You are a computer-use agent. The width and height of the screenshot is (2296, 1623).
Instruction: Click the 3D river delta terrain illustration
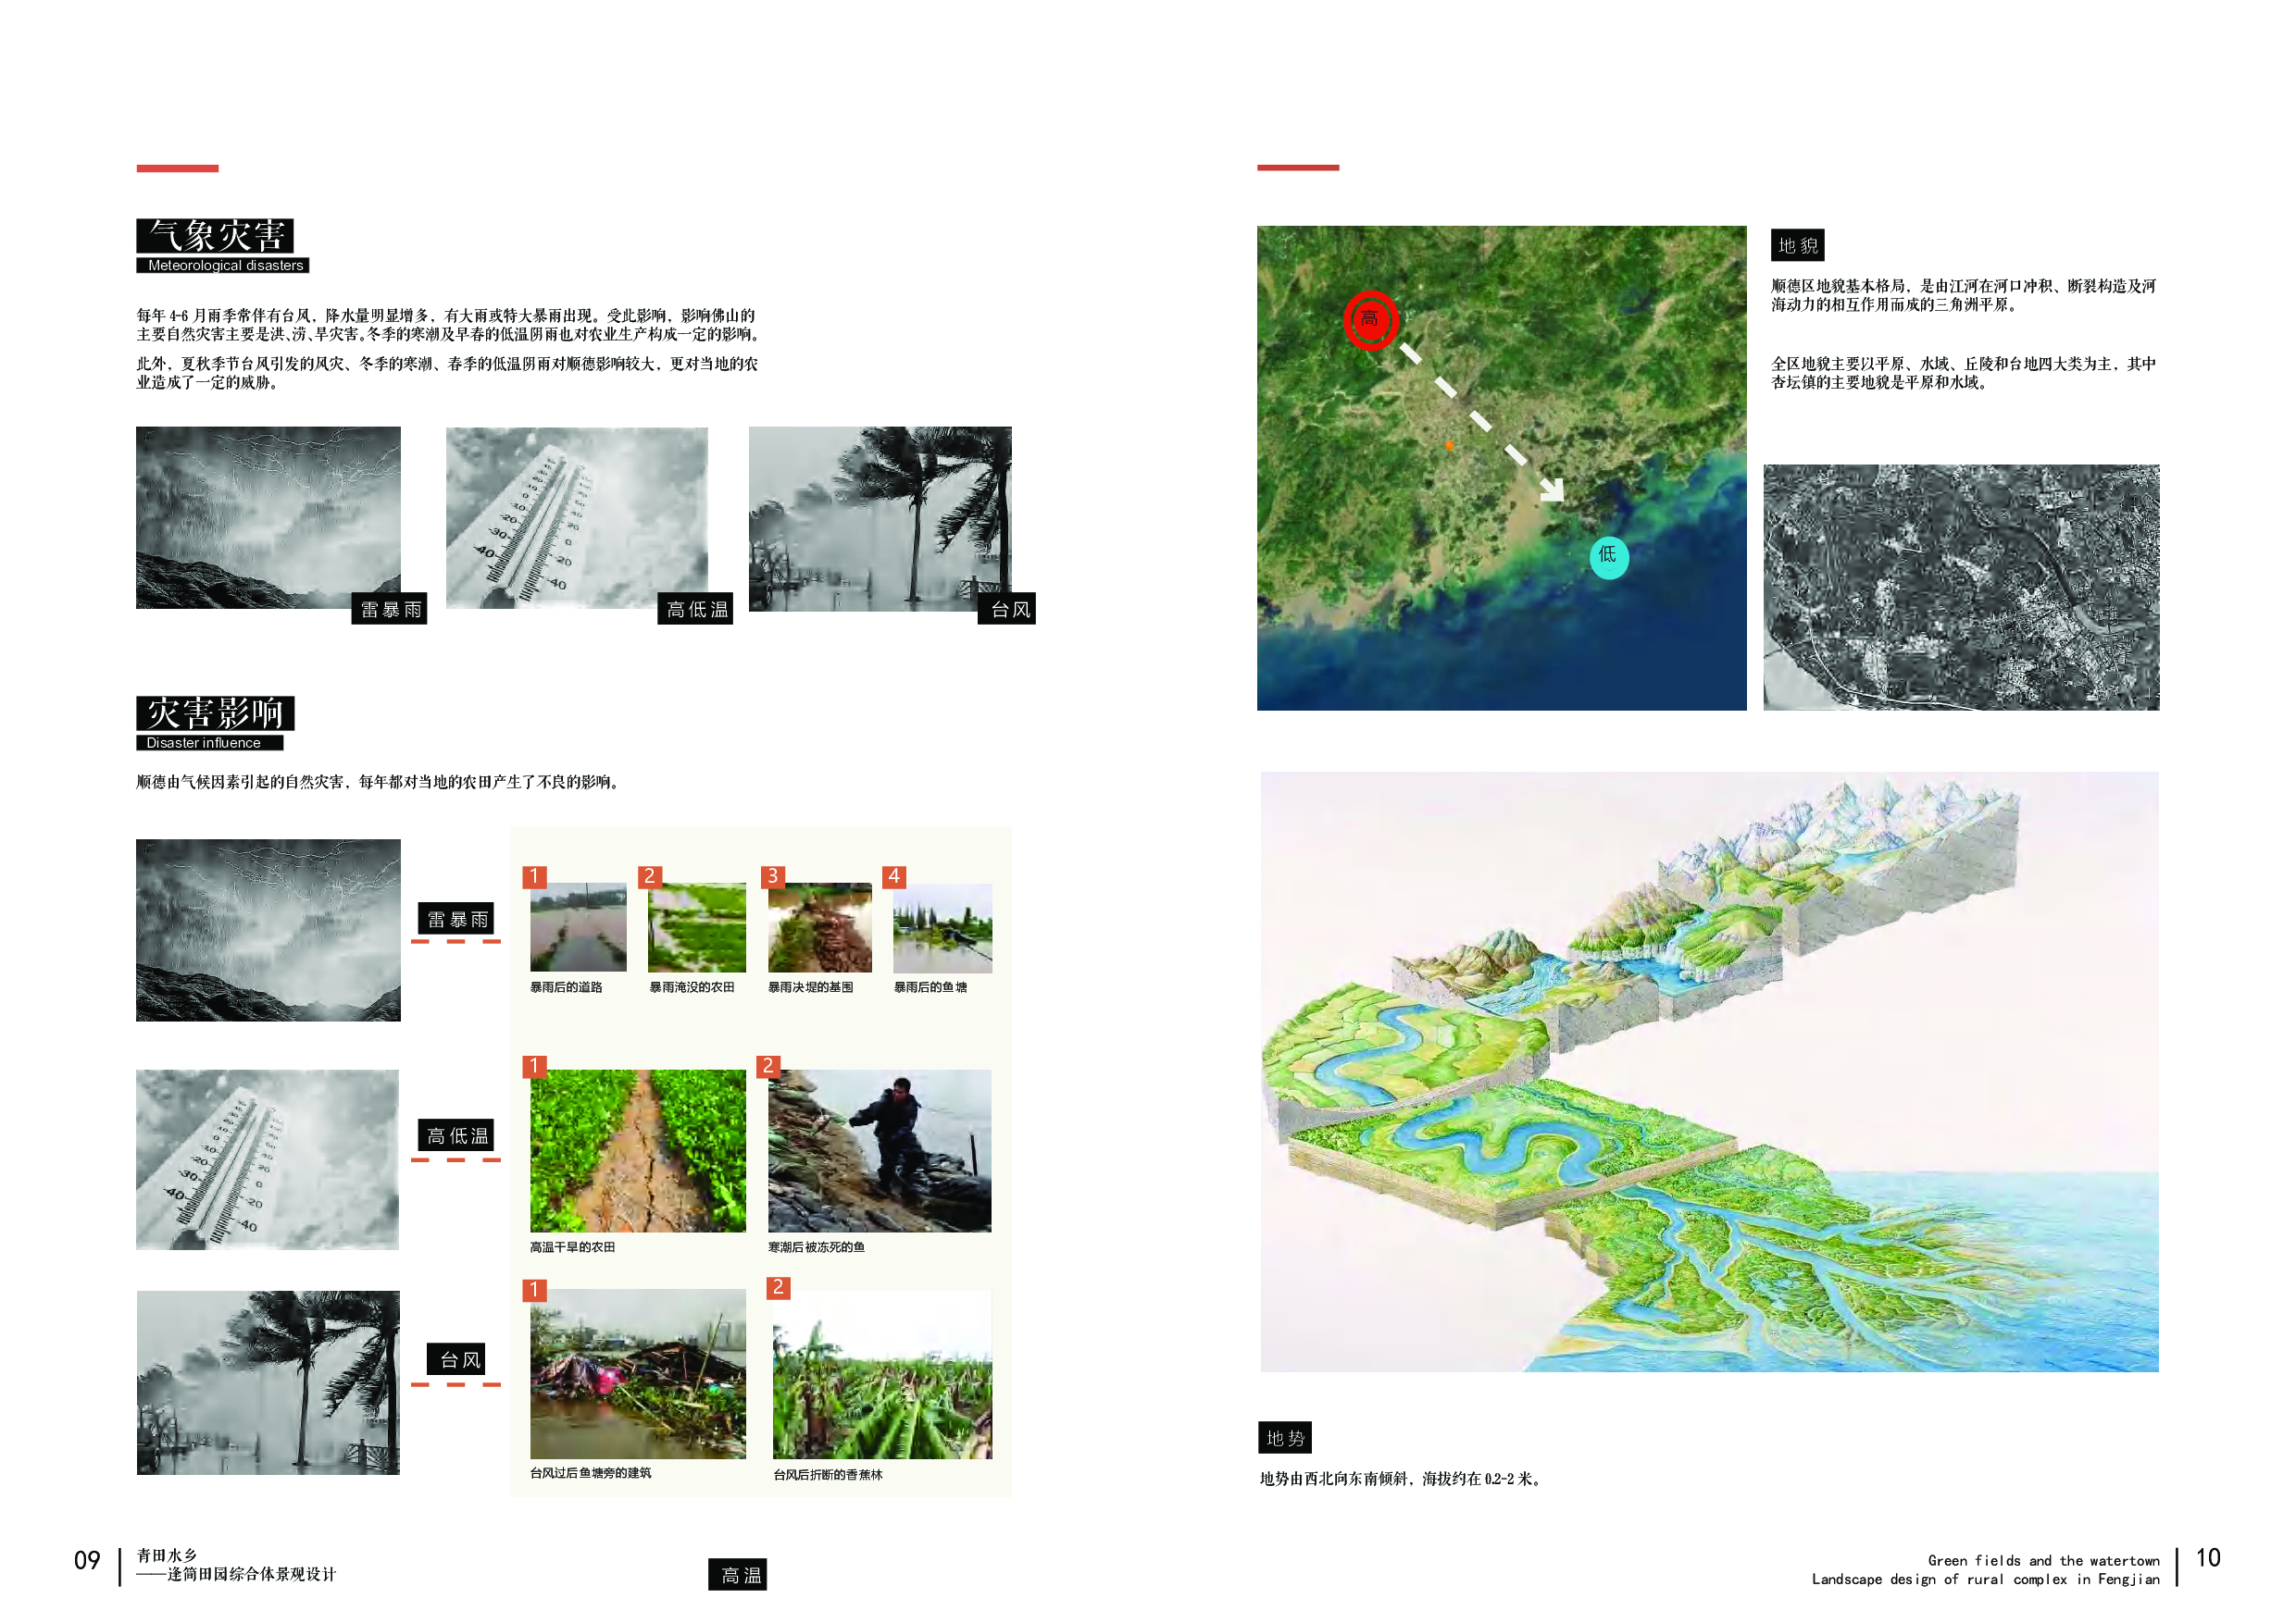[1708, 1072]
